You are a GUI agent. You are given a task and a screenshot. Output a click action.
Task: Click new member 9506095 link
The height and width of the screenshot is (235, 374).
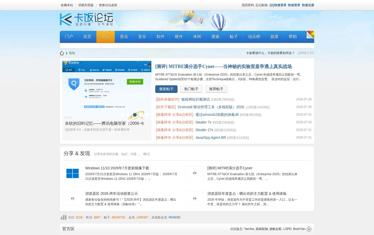pos(174,217)
